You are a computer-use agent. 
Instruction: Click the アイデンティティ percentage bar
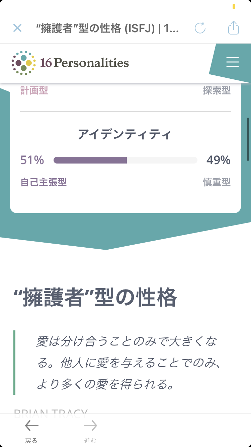coord(125,160)
